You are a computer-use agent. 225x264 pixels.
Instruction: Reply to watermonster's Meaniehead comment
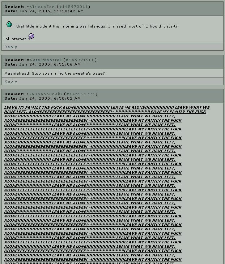click(11, 81)
